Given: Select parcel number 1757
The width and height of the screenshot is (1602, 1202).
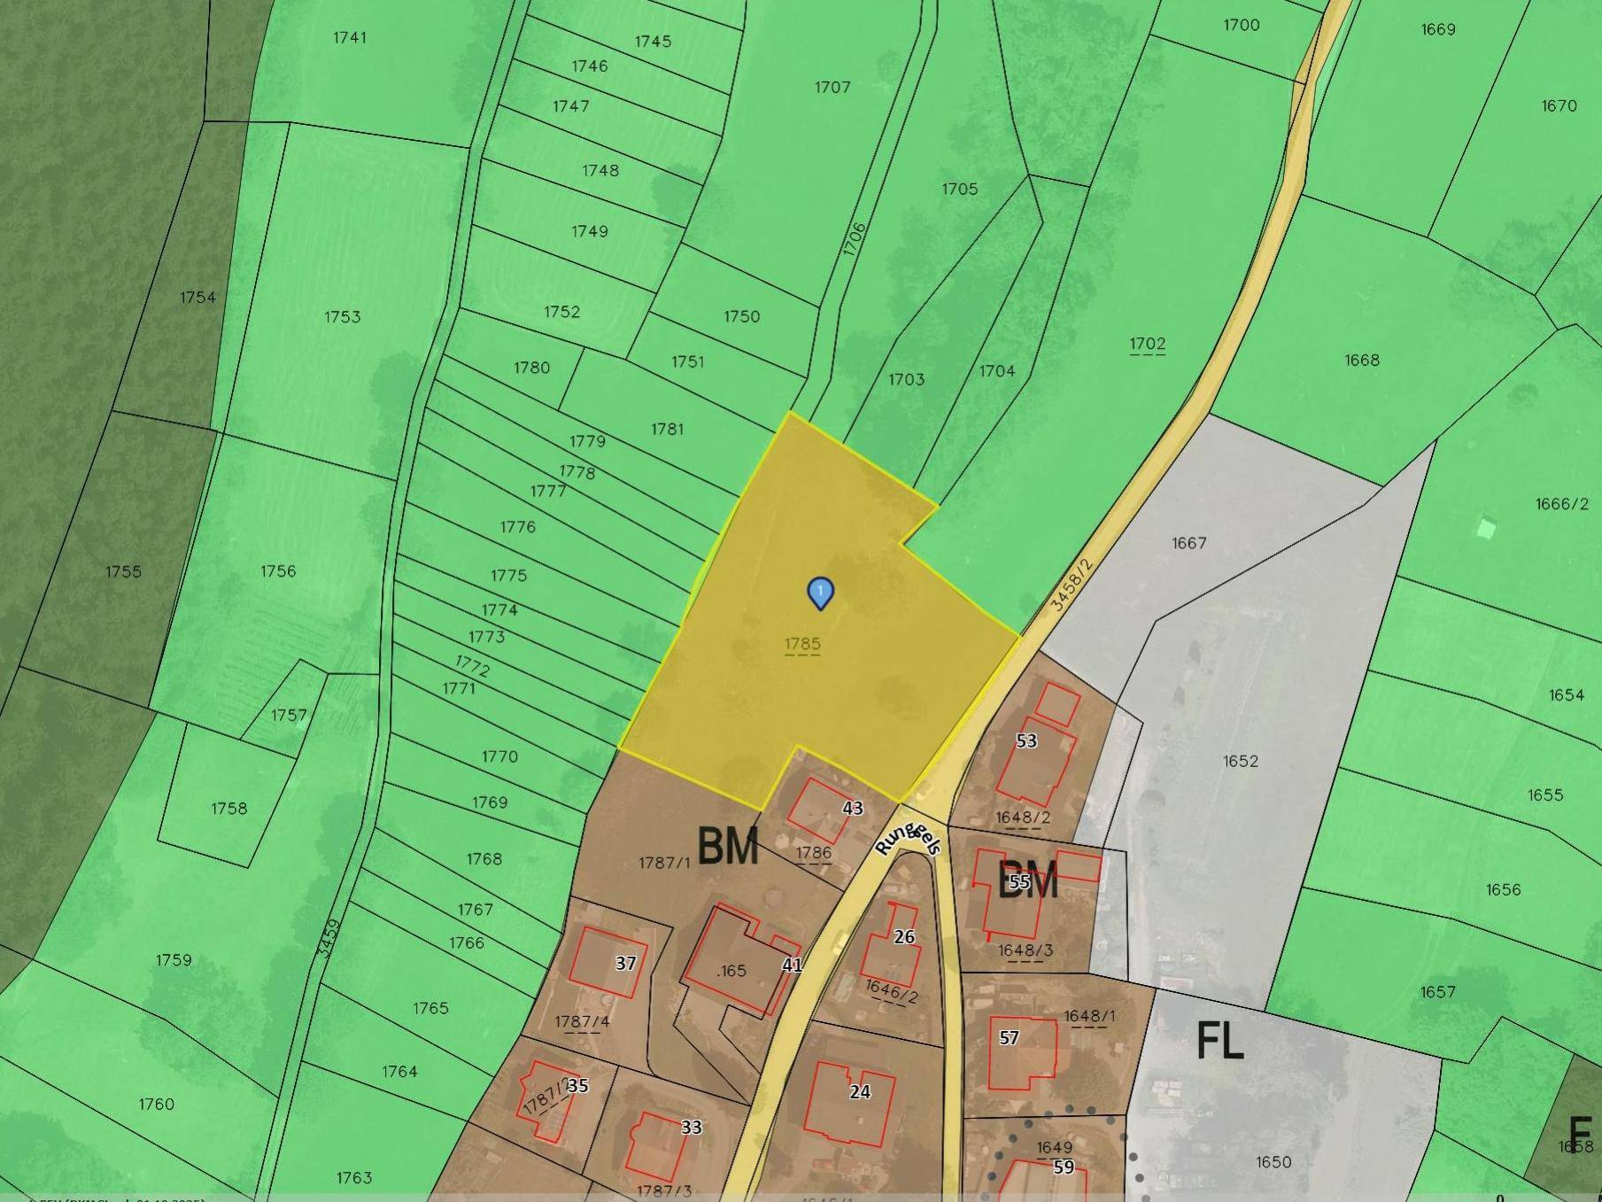Looking at the screenshot, I should [289, 715].
